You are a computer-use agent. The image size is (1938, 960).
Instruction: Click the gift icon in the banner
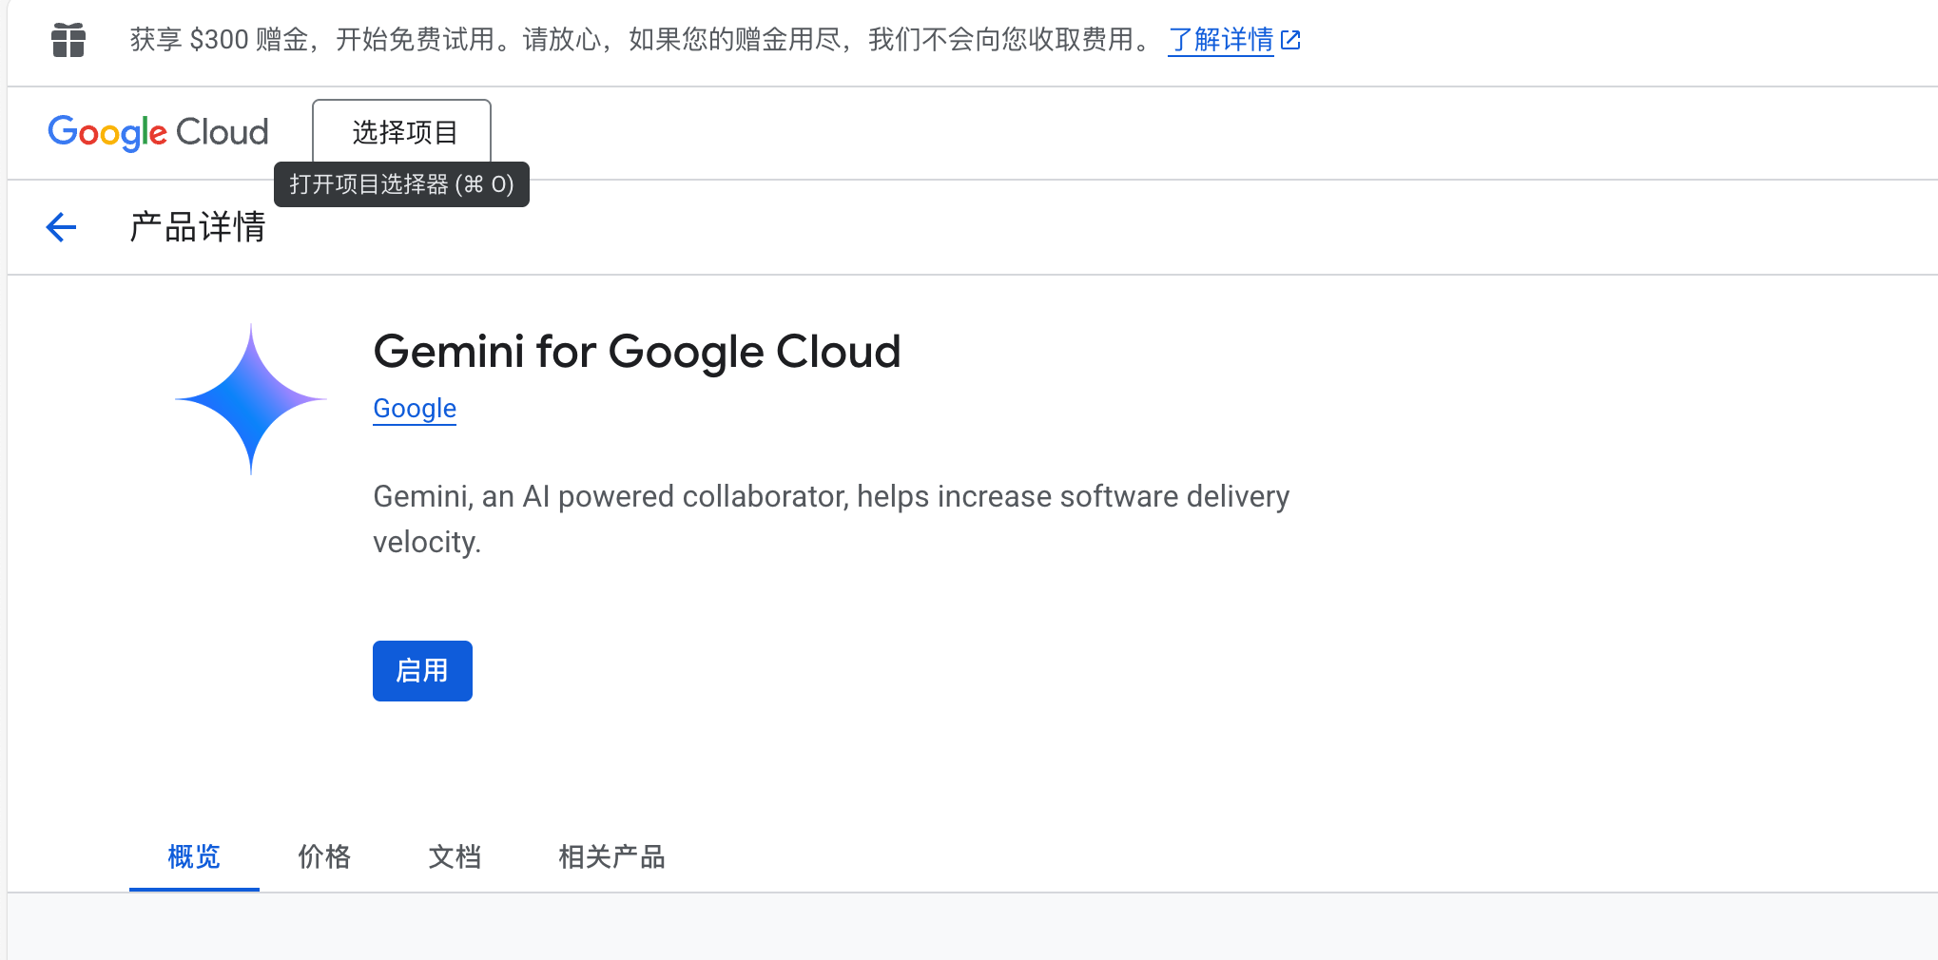coord(68,40)
